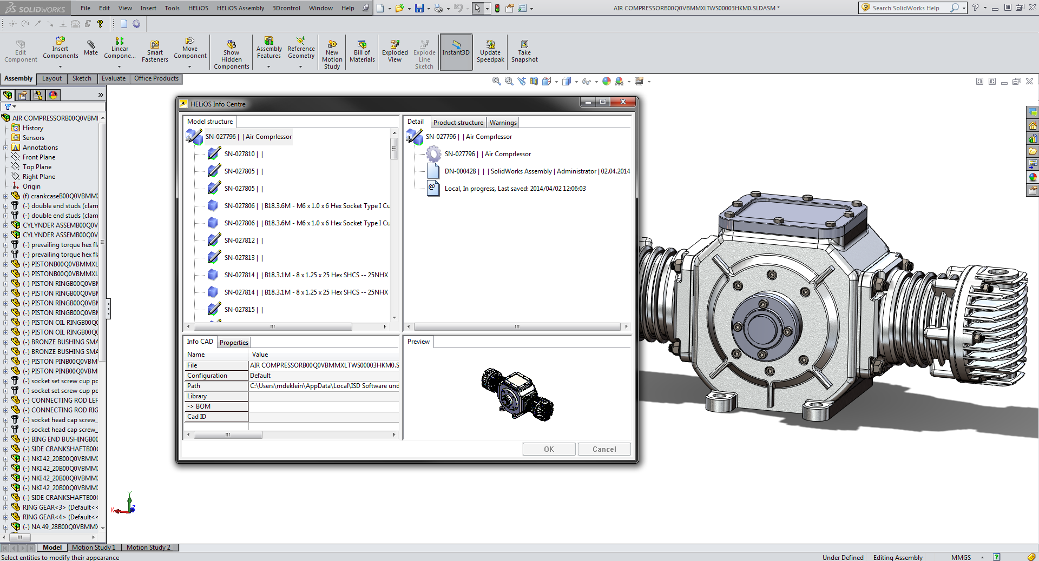Open the Reference Geometry dropdown

[301, 67]
